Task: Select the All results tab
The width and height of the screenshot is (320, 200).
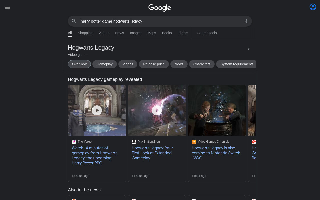Action: coord(70,33)
